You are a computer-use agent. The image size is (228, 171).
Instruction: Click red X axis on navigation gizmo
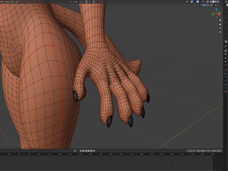219,14
